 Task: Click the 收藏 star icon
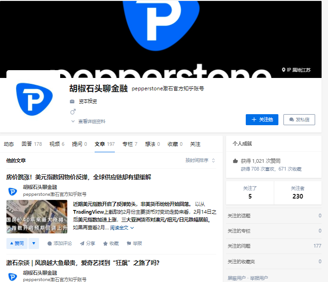[106, 243]
